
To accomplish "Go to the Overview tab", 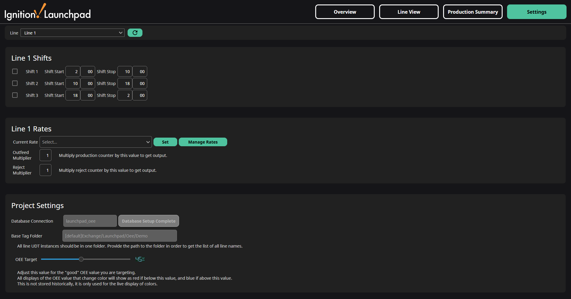I will point(345,12).
